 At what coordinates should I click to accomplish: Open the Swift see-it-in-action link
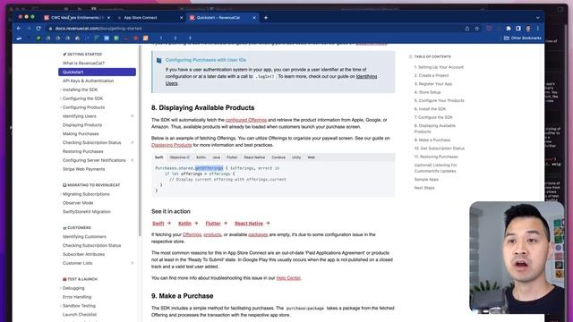158,223
